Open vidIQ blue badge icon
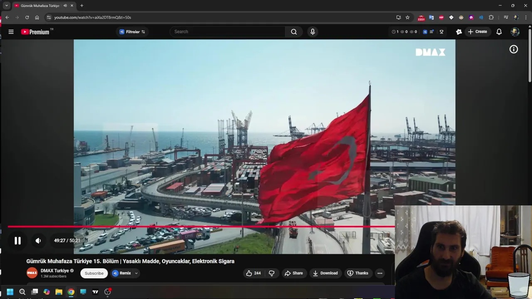 click(425, 32)
